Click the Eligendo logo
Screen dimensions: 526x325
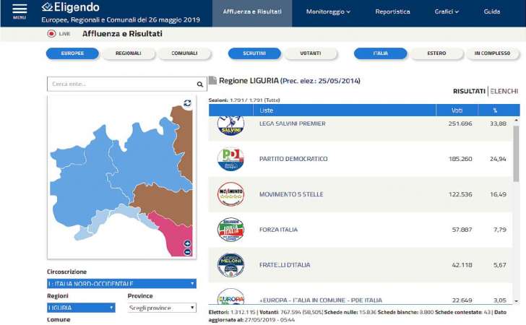pyautogui.click(x=71, y=7)
